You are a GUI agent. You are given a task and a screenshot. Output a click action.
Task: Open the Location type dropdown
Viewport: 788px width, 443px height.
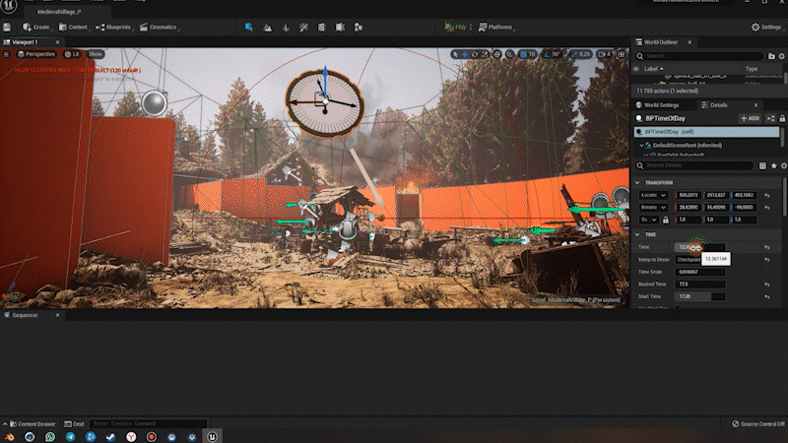click(653, 195)
